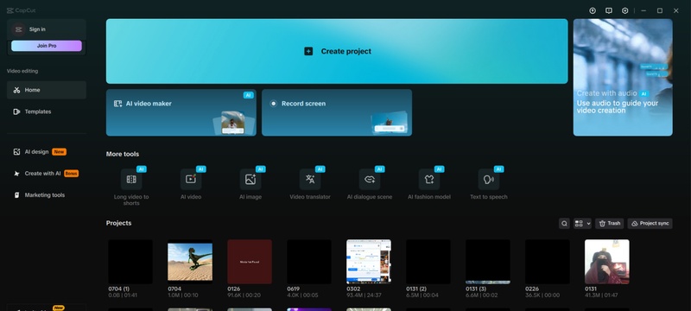This screenshot has width=691, height=311.
Task: Open the Long video to shorts tool
Action: pos(131,180)
